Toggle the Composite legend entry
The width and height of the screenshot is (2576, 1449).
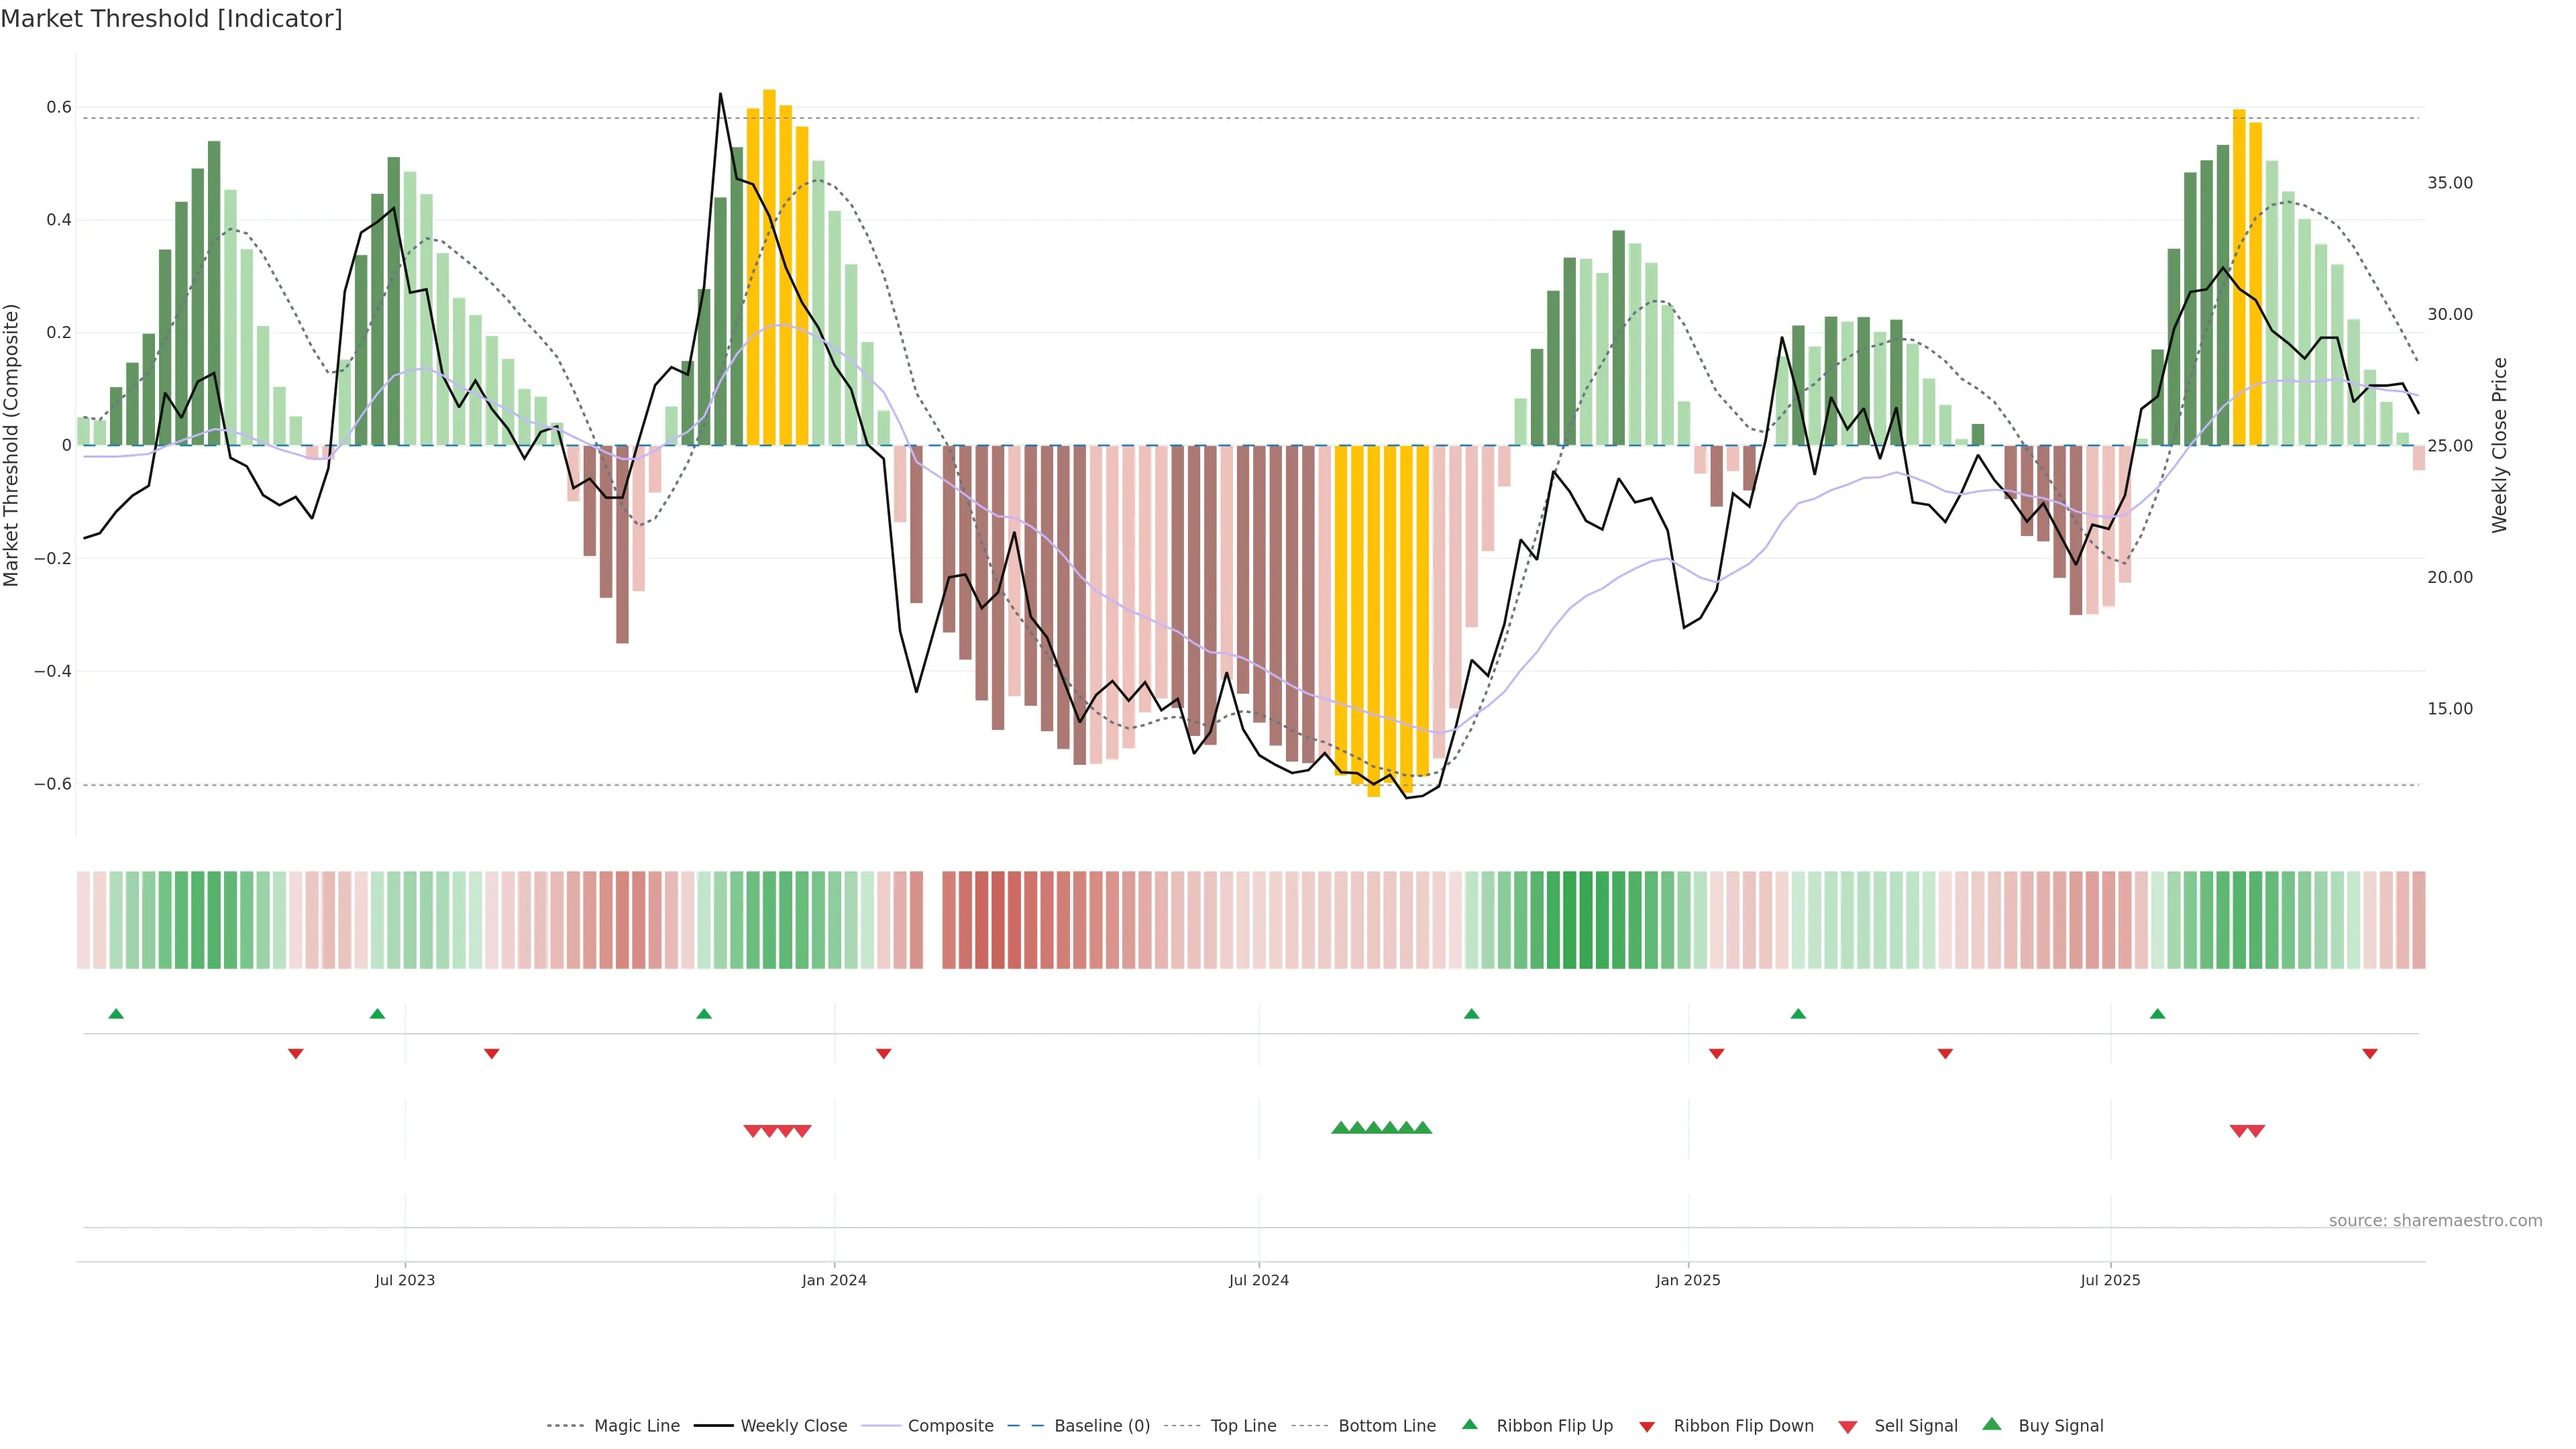[950, 1426]
